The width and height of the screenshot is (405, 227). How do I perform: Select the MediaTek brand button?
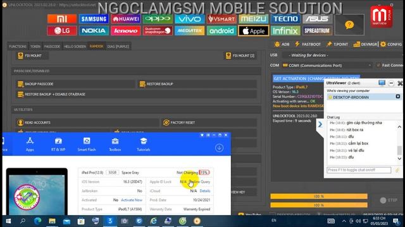point(190,31)
